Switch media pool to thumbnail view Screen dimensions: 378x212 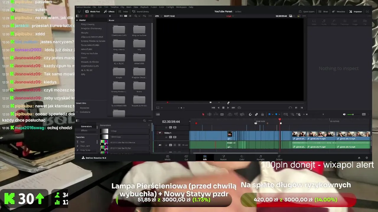(x=126, y=16)
